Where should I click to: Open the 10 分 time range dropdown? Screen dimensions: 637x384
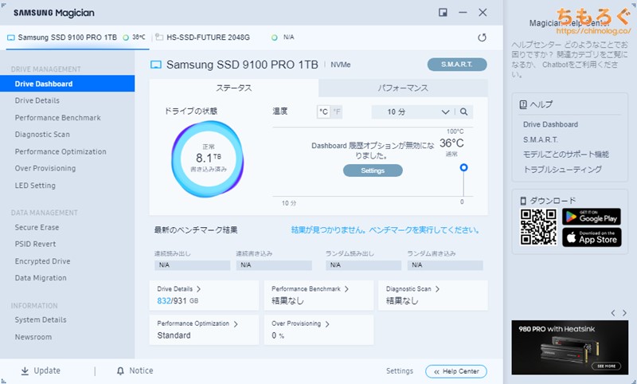(x=412, y=112)
